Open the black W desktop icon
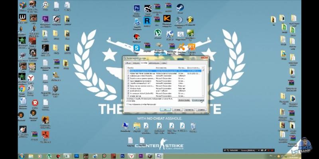 23,17
